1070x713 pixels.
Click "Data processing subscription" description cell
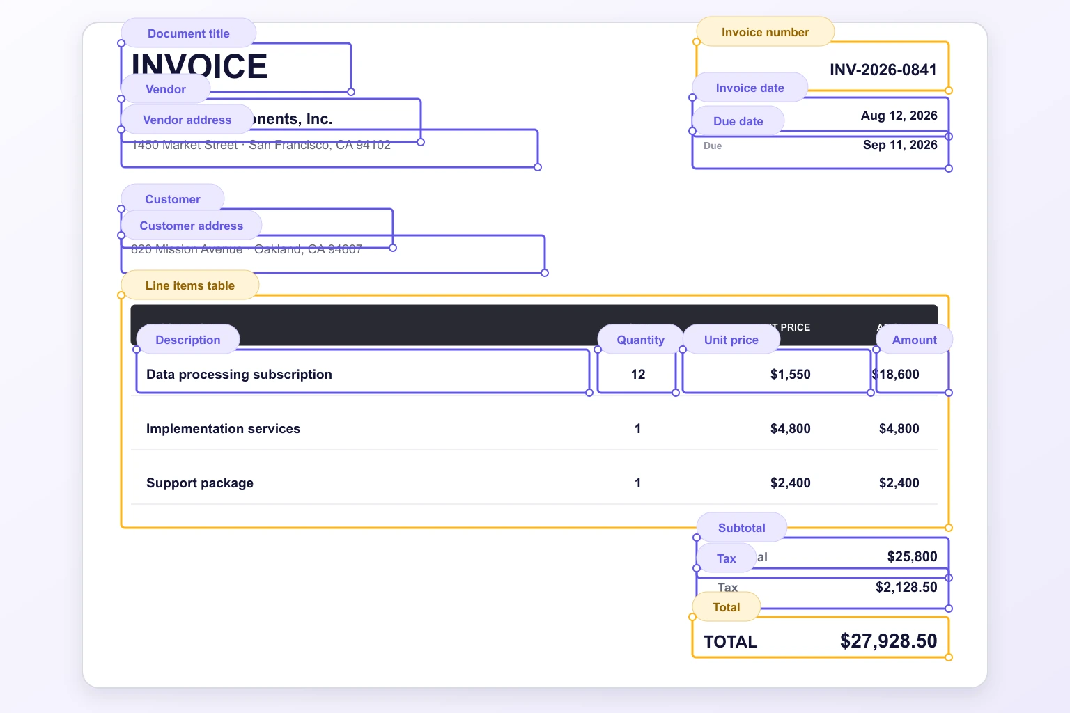coord(239,375)
